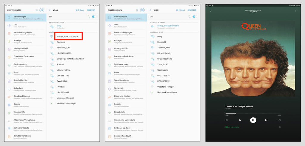
Task: Open Hintergrundbild settings in middle screen
Action: pos(126,49)
